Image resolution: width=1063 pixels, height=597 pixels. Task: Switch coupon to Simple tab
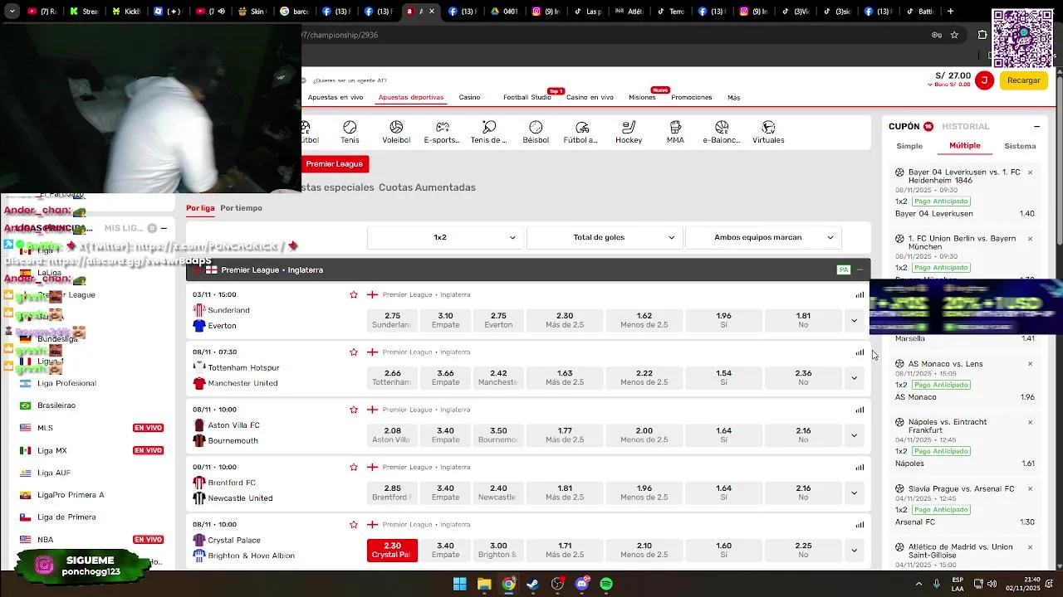(x=909, y=146)
